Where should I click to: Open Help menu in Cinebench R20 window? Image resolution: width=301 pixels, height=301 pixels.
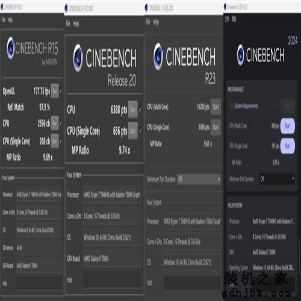tap(76, 23)
